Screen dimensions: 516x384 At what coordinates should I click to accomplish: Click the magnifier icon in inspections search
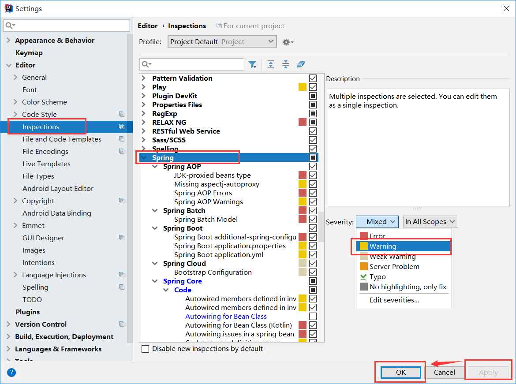pos(146,64)
